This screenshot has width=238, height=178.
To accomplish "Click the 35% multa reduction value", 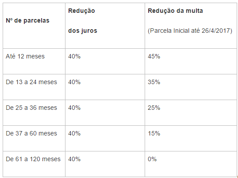I will tap(154, 82).
